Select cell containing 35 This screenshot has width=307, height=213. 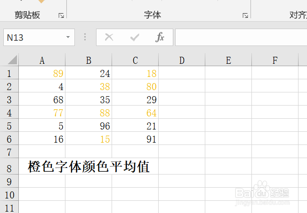pyautogui.click(x=89, y=99)
